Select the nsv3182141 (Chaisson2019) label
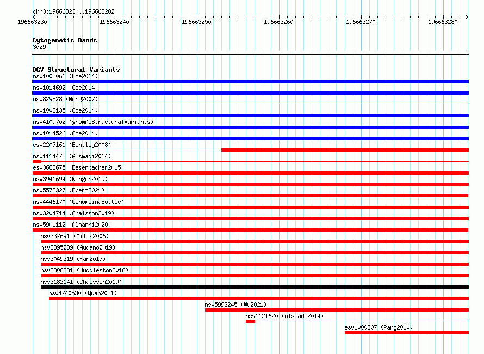484x354 pixels. (x=81, y=282)
